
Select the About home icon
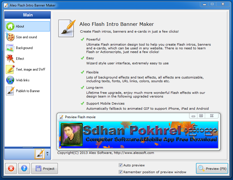(x=10, y=26)
